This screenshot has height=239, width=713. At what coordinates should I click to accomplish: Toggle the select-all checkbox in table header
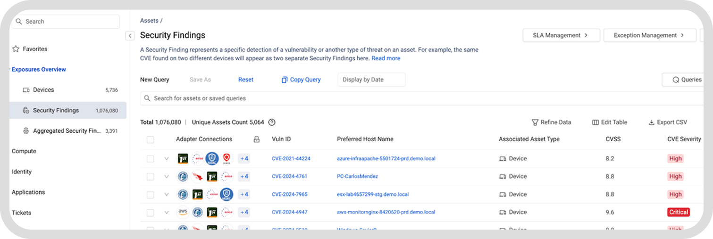click(150, 140)
